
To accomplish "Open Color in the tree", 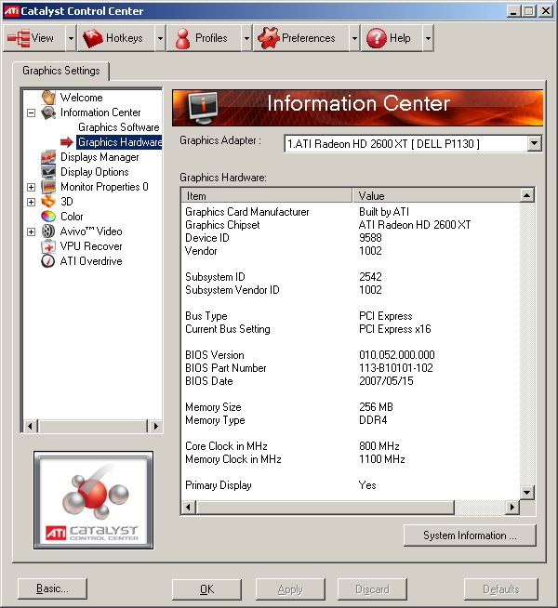I will click(72, 217).
